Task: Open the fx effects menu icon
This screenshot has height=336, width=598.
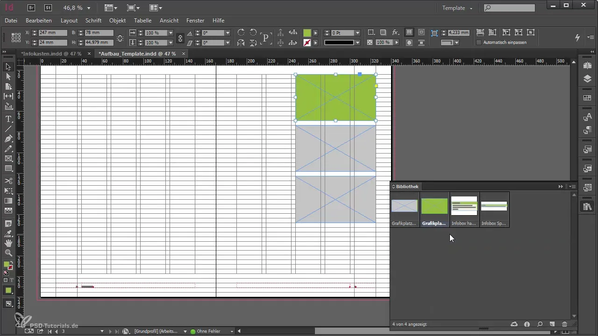Action: click(x=396, y=33)
